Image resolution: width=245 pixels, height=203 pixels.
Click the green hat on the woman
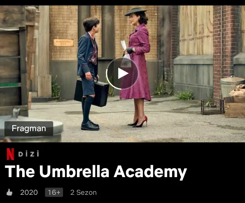click(x=136, y=12)
